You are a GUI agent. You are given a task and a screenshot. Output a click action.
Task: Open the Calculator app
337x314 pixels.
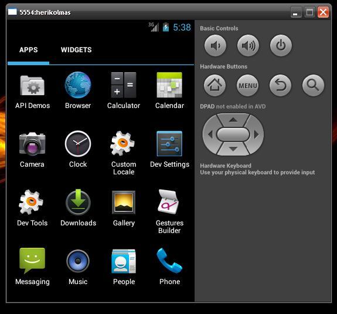(x=124, y=90)
